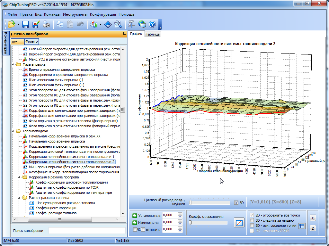The height and width of the screenshot is (246, 329).
Task: Uncheck the 3D view checkbox
Action: 236,203
